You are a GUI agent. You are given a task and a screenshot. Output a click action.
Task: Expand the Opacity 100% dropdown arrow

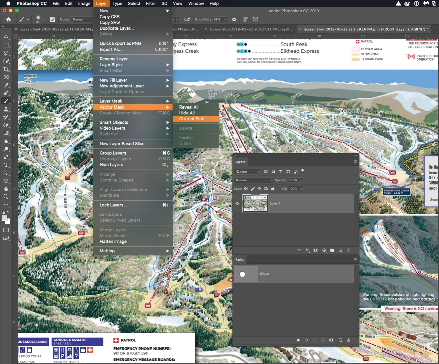(301, 180)
